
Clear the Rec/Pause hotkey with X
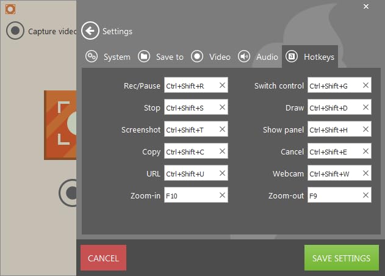pos(222,85)
